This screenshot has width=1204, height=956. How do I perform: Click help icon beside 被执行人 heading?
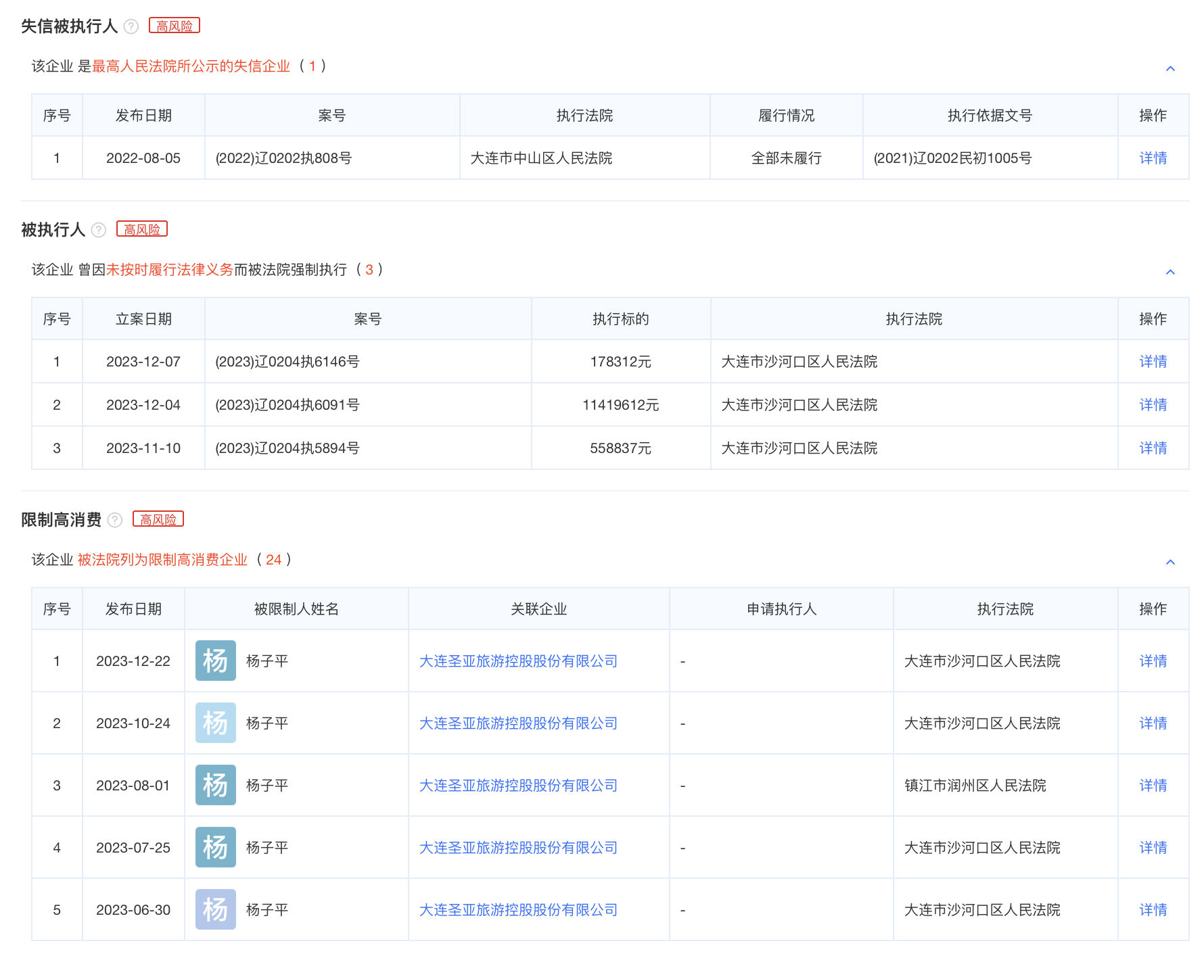point(99,230)
